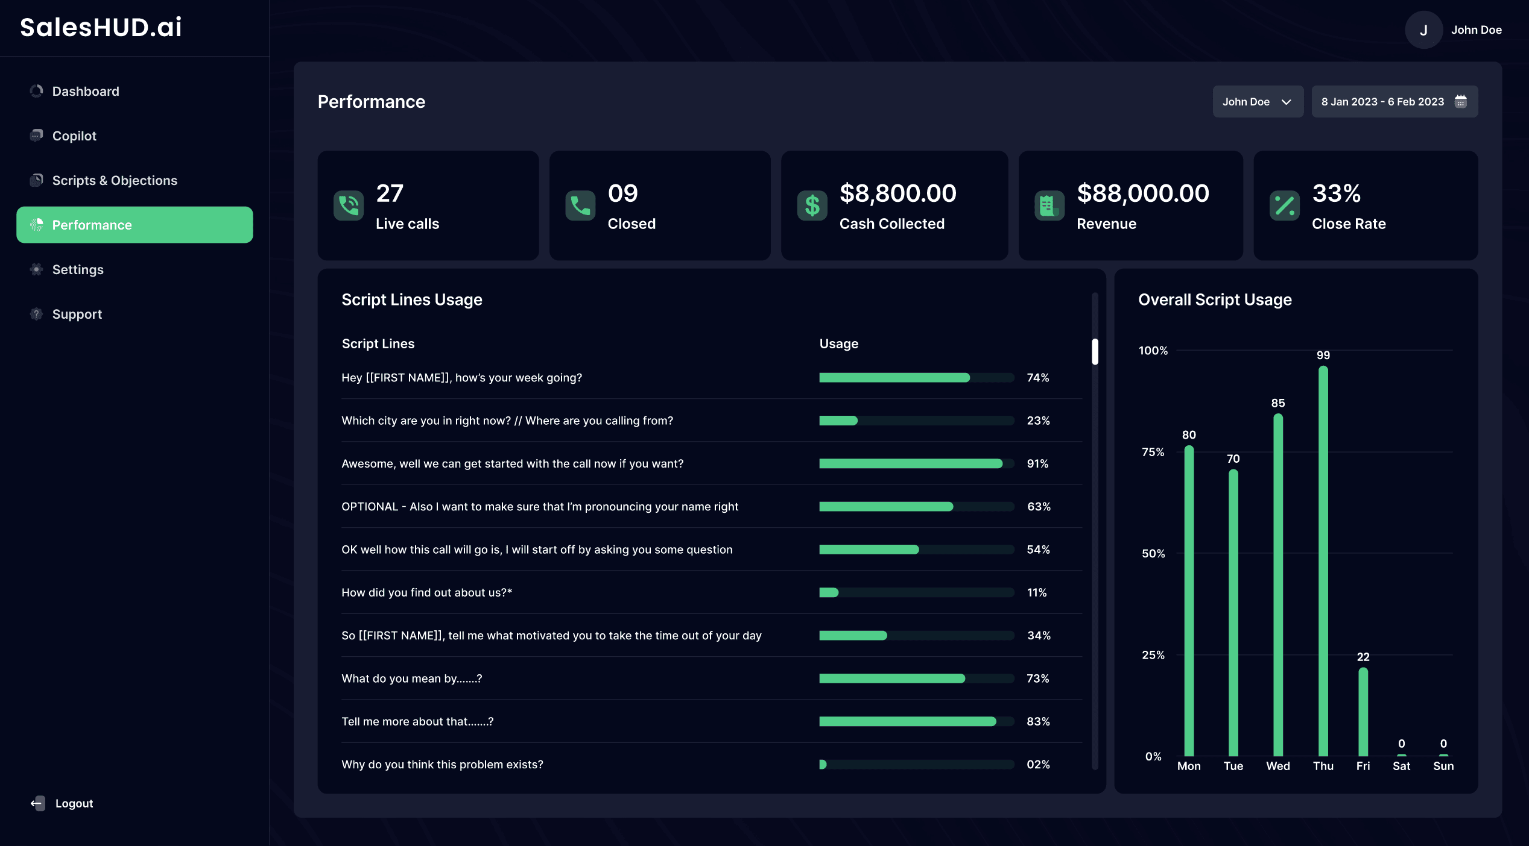Click the Live calls phone icon
Screen dimensions: 1529x846
tap(349, 206)
